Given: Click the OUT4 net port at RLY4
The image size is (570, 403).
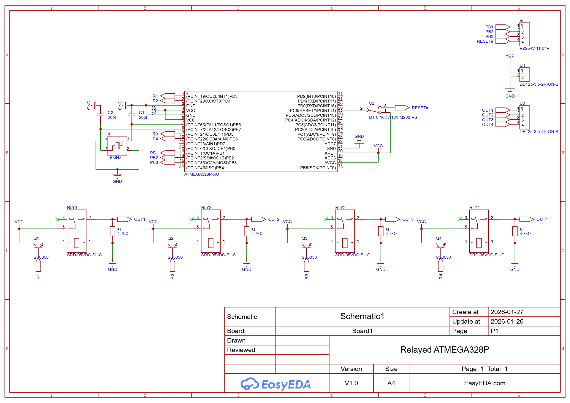Looking at the screenshot, I should [x=527, y=219].
